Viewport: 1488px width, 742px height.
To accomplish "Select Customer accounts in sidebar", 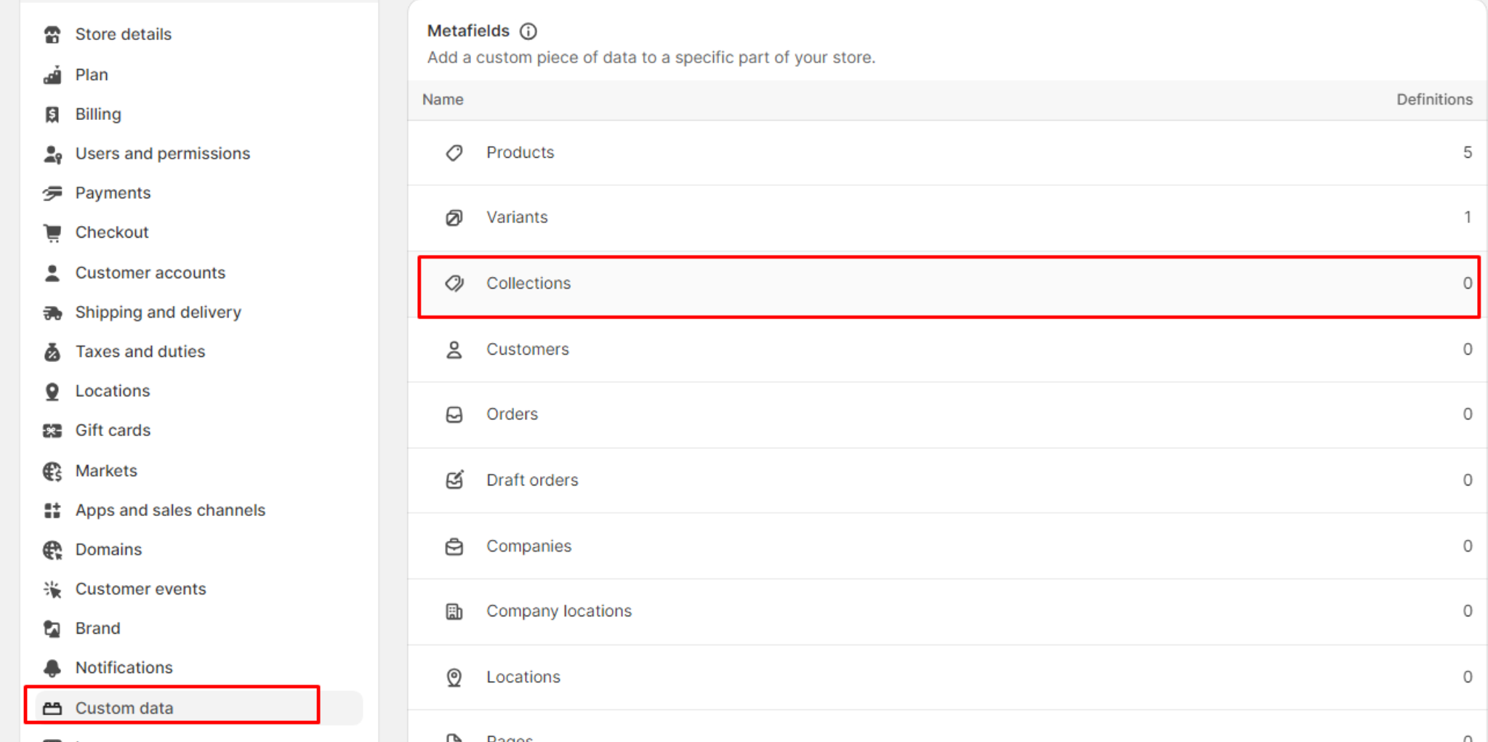I will pos(150,273).
